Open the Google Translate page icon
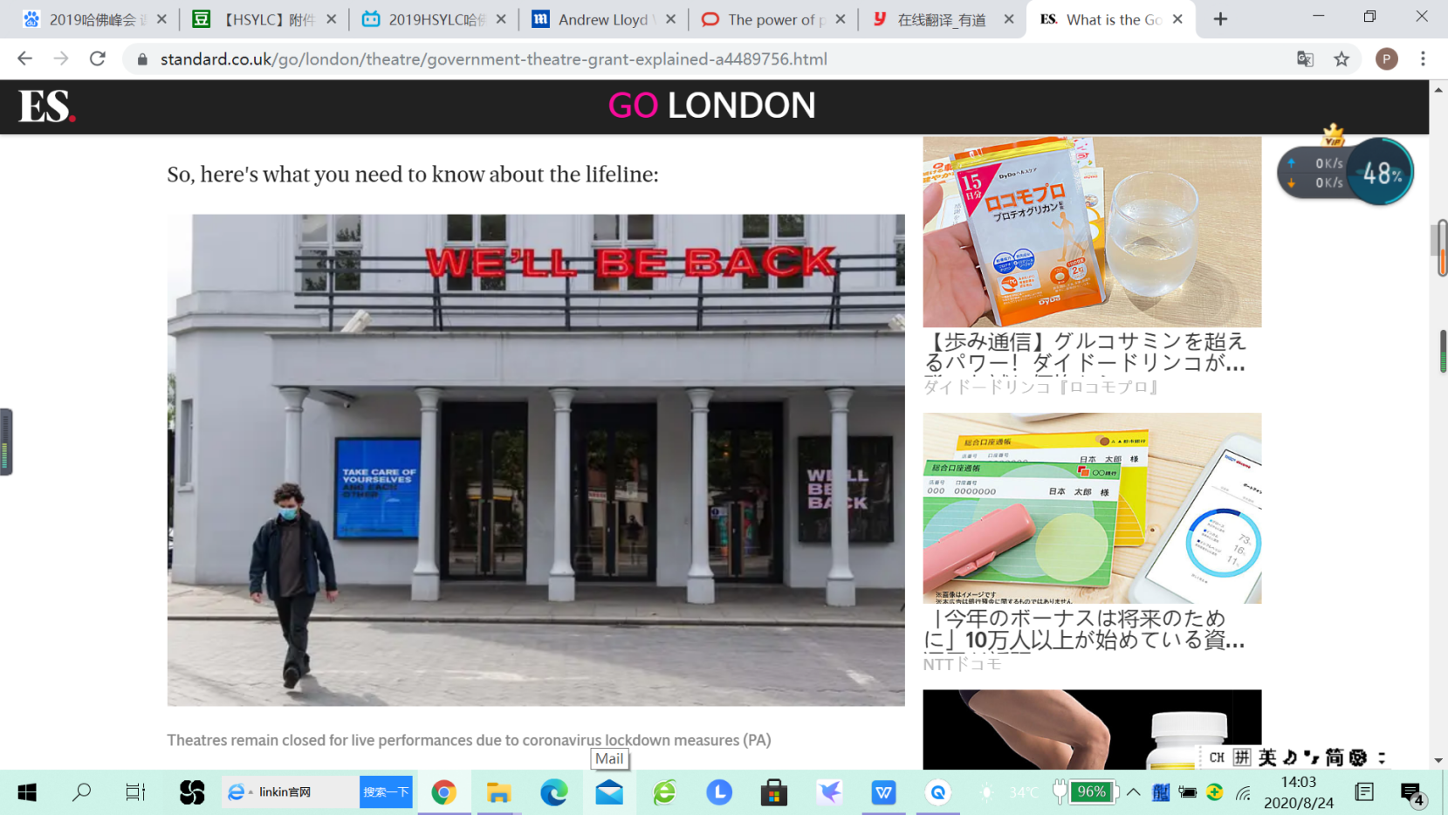Viewport: 1448px width, 815px height. click(1305, 59)
